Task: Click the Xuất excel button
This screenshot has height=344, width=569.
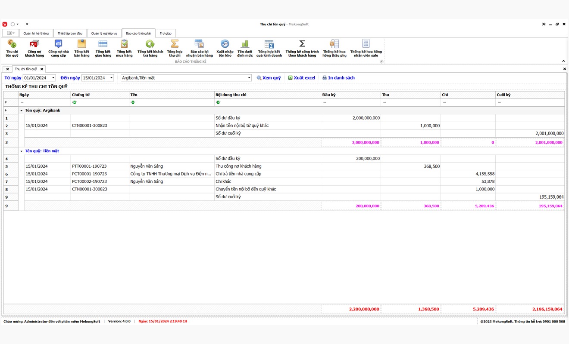Action: click(x=301, y=78)
